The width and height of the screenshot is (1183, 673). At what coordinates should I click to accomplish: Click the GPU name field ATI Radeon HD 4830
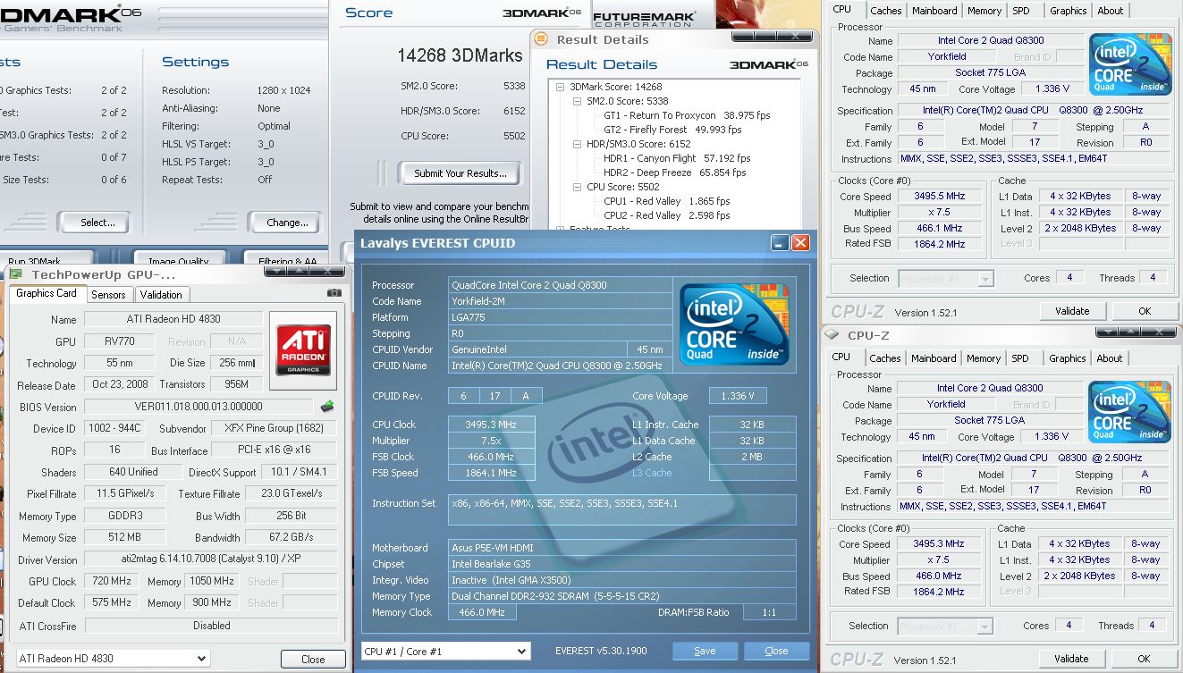tap(173, 319)
